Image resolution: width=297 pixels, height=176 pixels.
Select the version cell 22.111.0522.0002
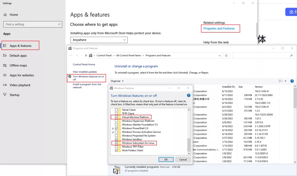(x=264, y=95)
